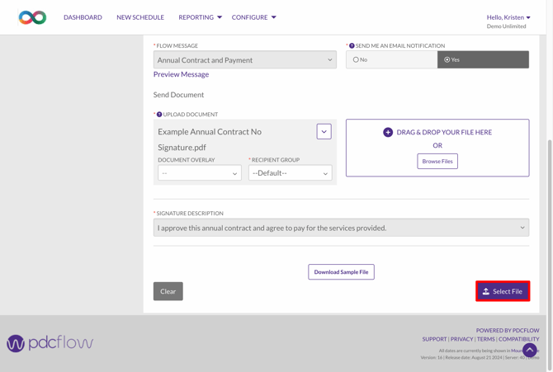This screenshot has width=553, height=372.
Task: Open the Document Overlay dropdown
Action: click(x=200, y=173)
